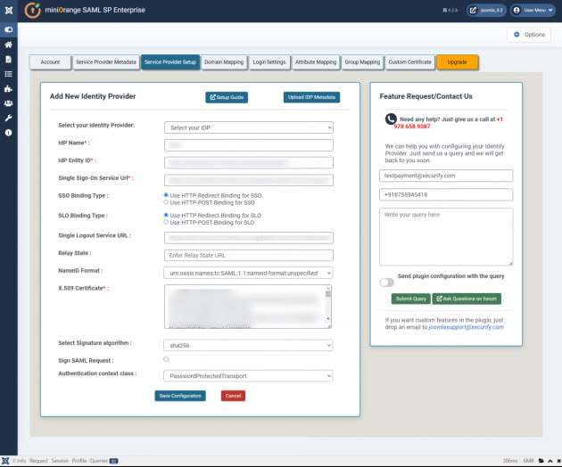The image size is (562, 467).
Task: Click the Submit Query button
Action: pos(411,299)
